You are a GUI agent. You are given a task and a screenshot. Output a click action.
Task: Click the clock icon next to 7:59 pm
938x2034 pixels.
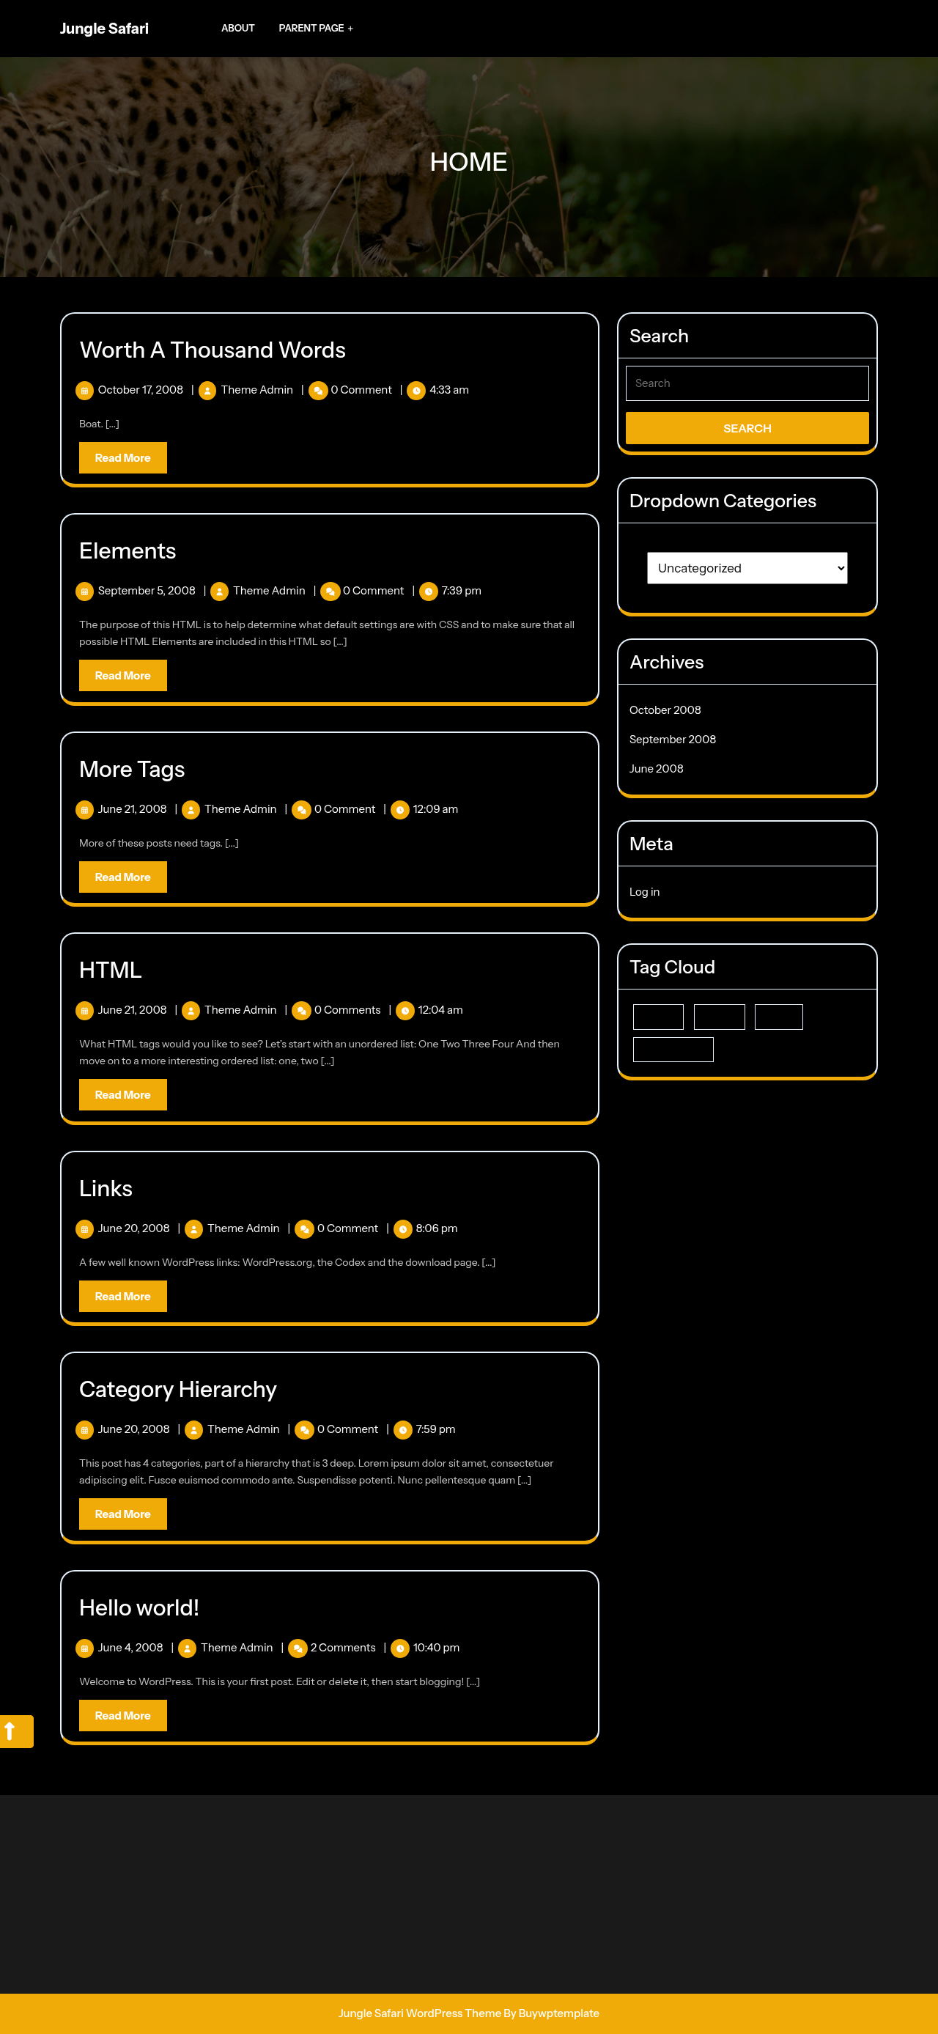click(x=404, y=1430)
